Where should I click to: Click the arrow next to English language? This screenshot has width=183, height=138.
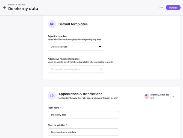click(173, 96)
